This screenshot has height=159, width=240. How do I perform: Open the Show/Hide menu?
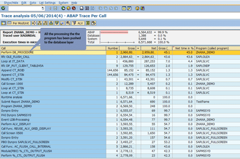[x=11, y=3]
